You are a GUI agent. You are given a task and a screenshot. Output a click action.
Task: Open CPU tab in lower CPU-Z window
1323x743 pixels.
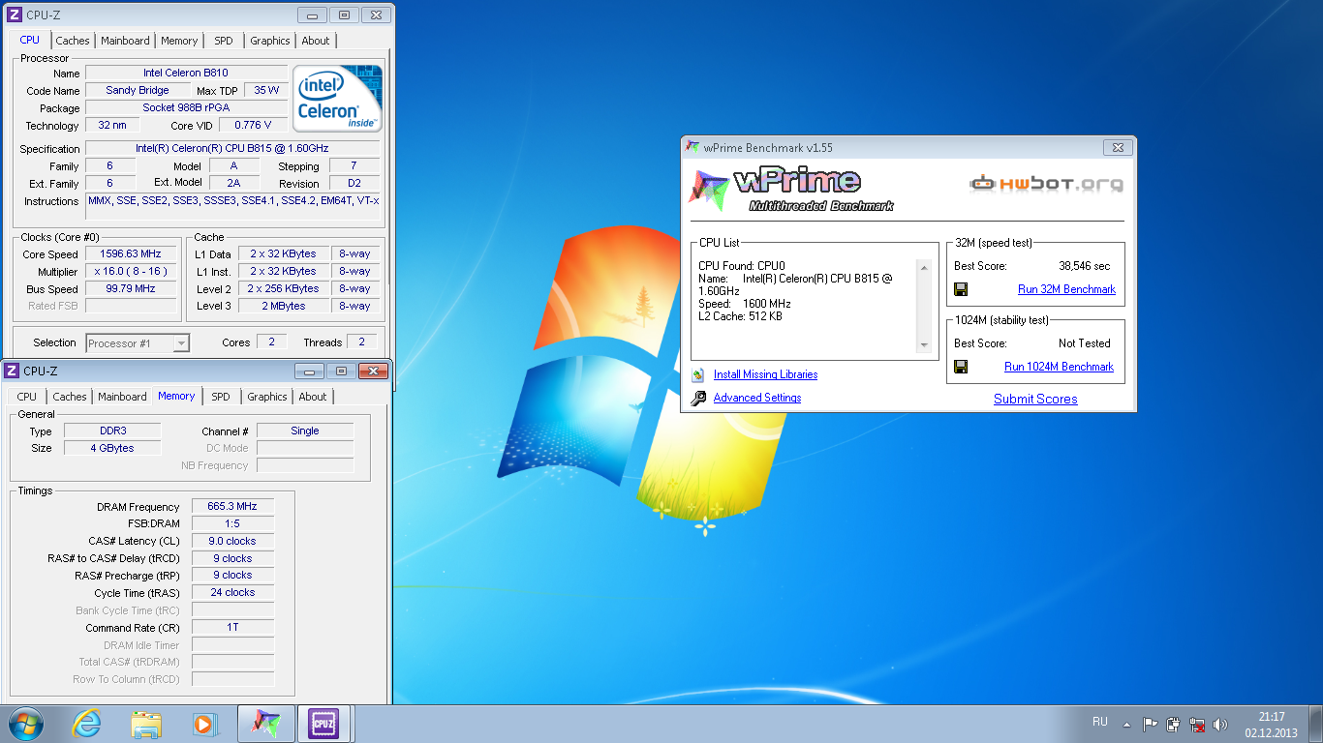[27, 397]
